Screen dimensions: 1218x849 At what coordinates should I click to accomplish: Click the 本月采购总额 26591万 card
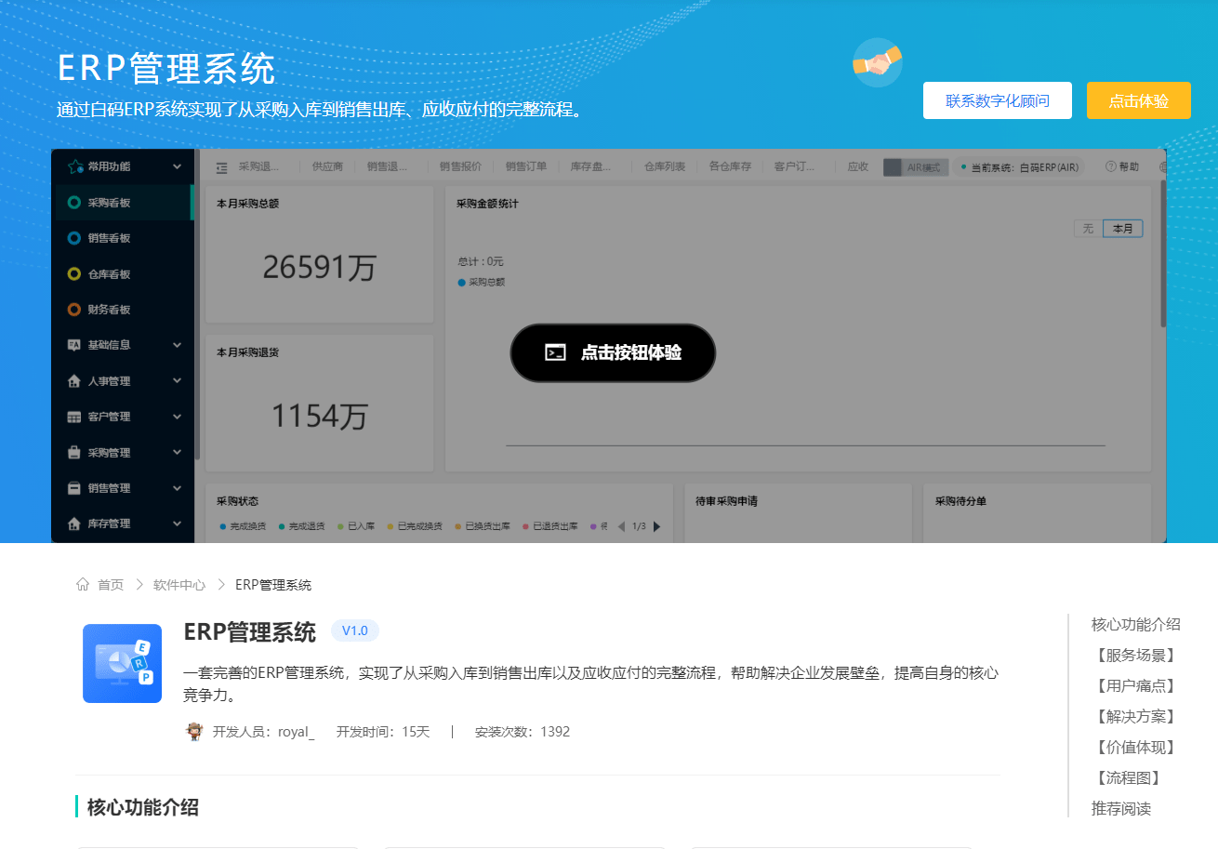[319, 254]
